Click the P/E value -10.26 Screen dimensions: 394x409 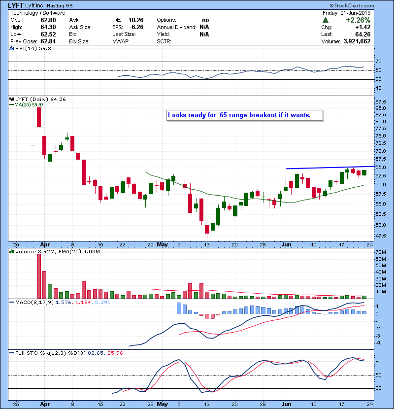[x=135, y=20]
